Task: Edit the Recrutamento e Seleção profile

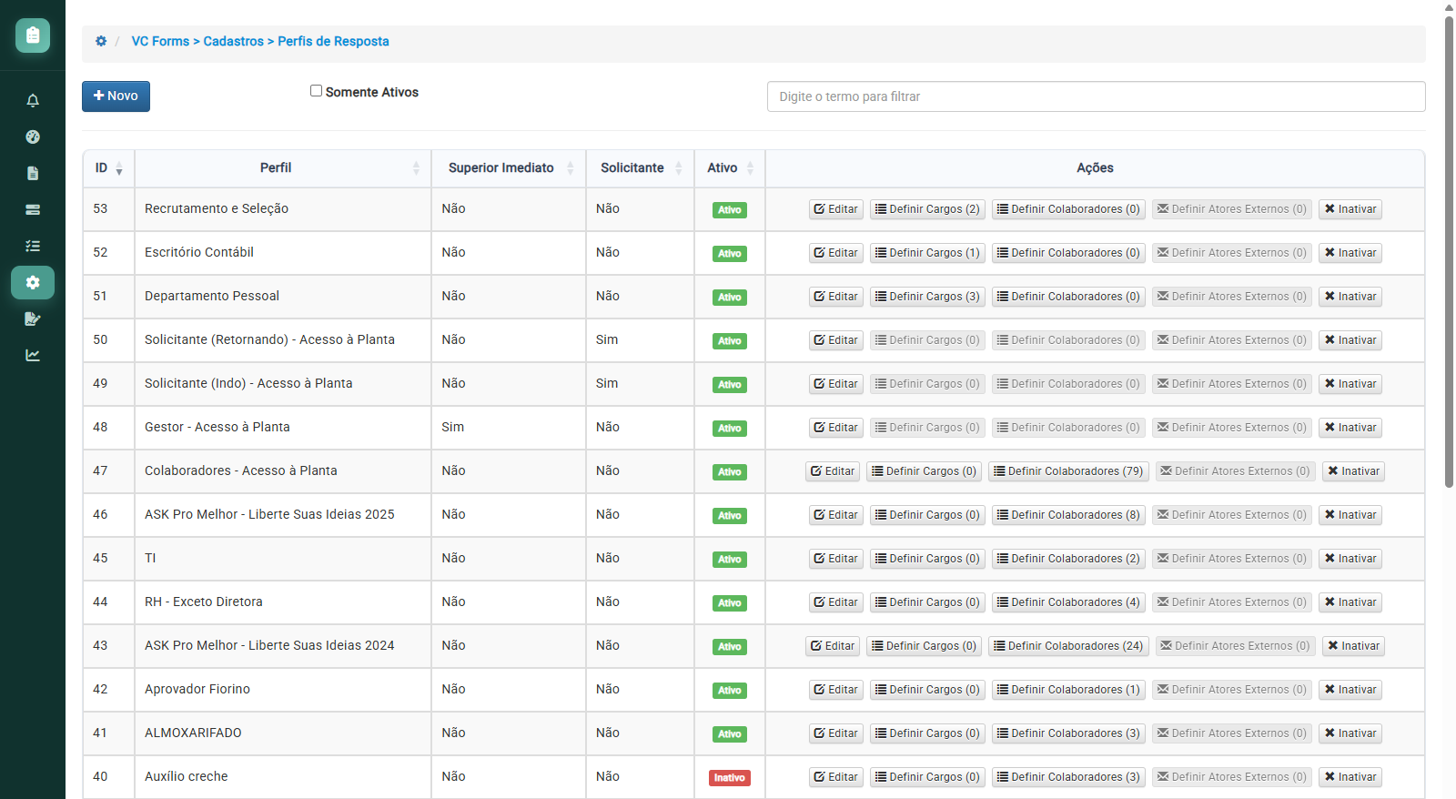Action: [835, 209]
